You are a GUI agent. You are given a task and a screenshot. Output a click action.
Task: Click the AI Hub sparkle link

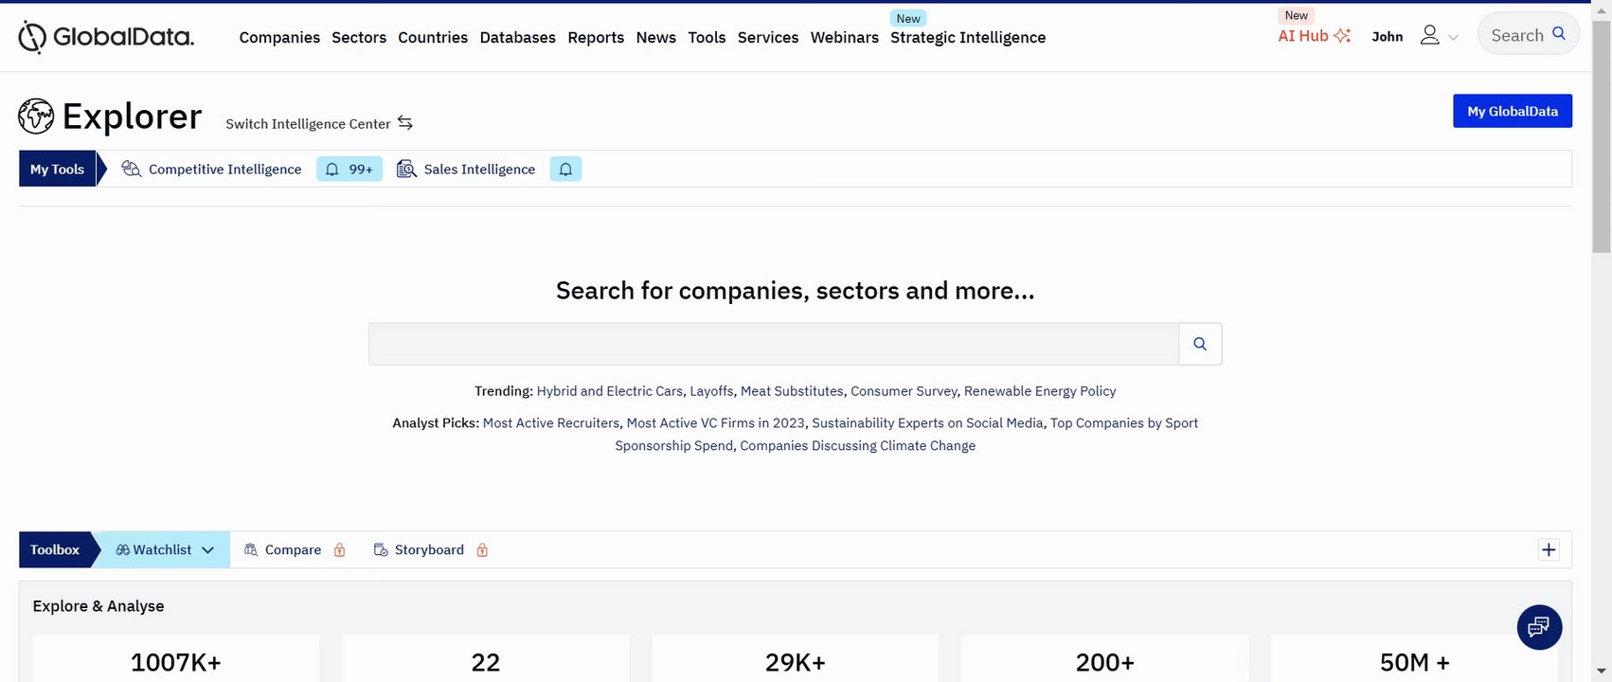1314,36
